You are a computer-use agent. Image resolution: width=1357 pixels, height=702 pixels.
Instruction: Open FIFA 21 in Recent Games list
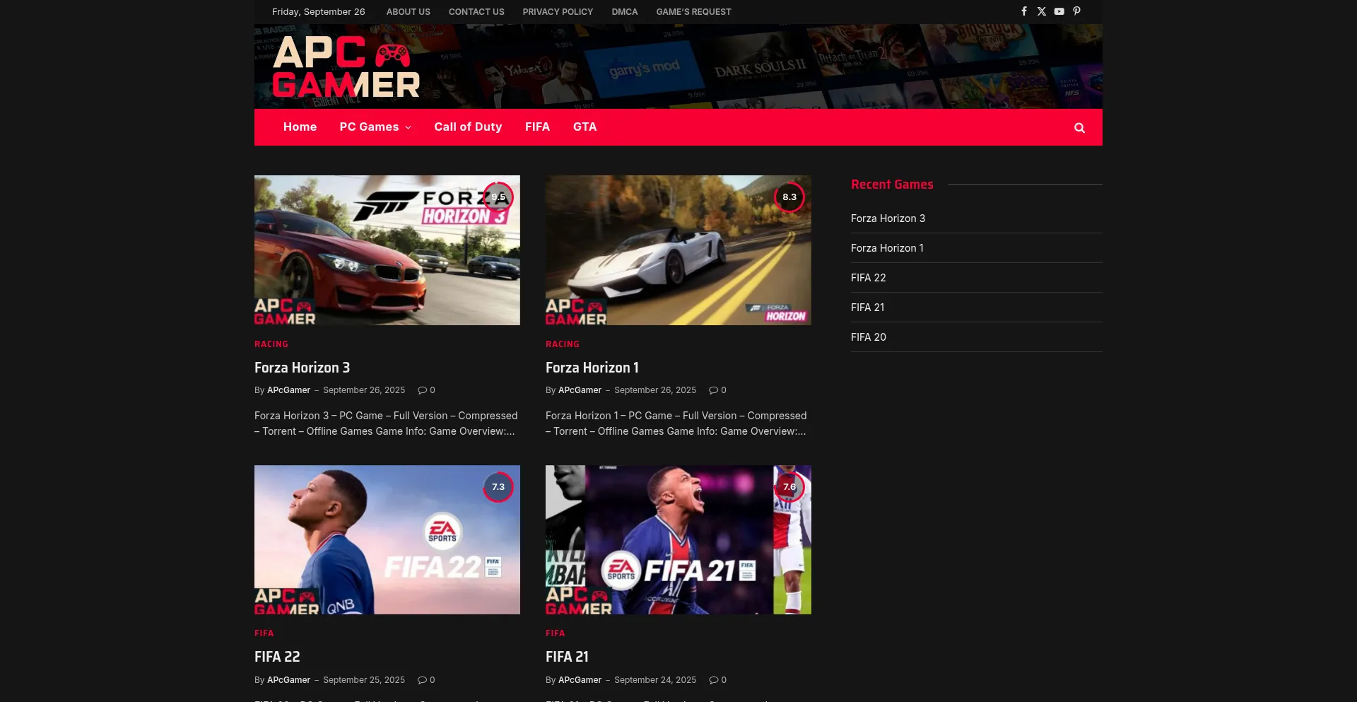click(867, 308)
